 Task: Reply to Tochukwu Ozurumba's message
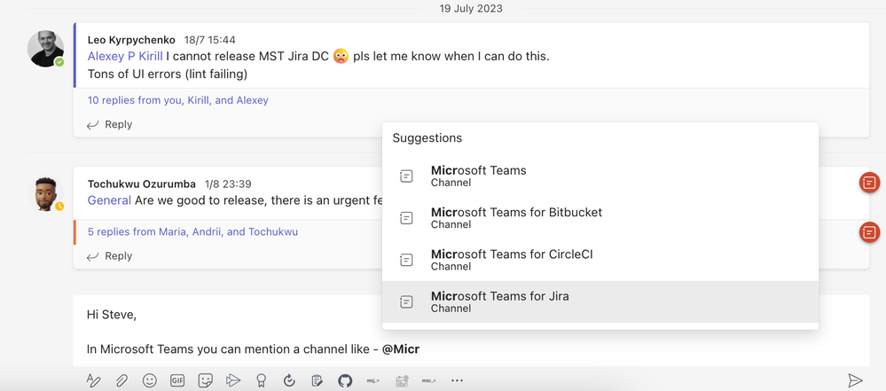coord(110,256)
